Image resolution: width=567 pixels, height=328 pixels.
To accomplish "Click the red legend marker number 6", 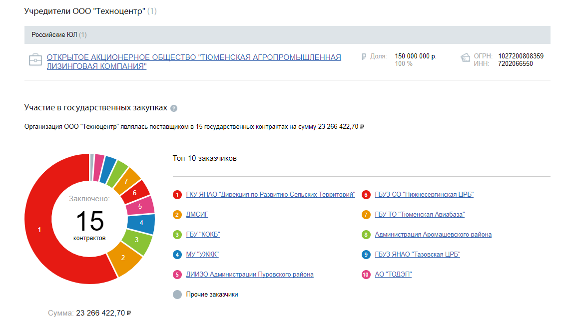I will point(366,195).
